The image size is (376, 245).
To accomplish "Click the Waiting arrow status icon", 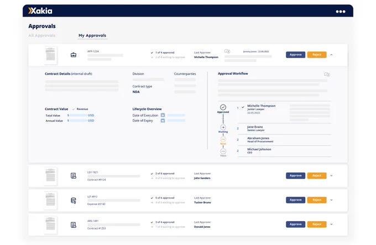I will (223, 127).
